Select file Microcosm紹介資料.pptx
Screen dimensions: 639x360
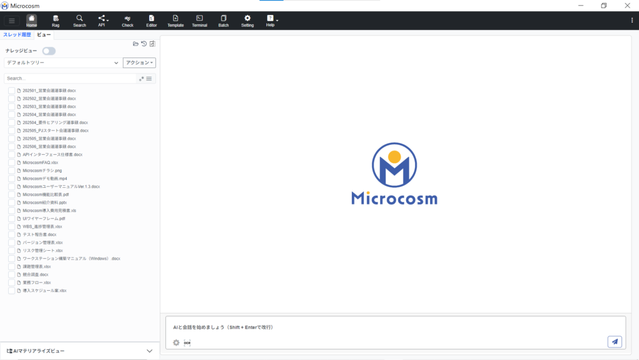pos(45,202)
